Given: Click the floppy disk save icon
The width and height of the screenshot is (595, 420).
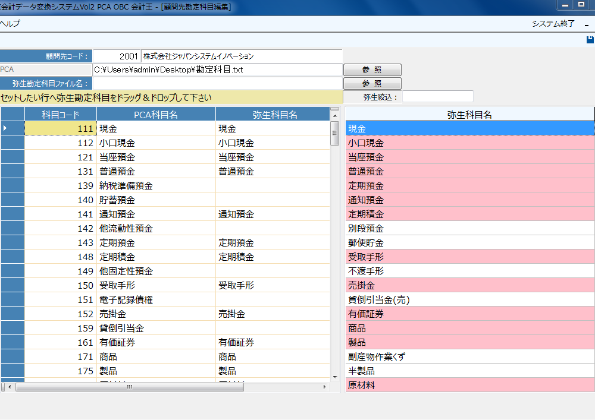Looking at the screenshot, I should coord(590,39).
